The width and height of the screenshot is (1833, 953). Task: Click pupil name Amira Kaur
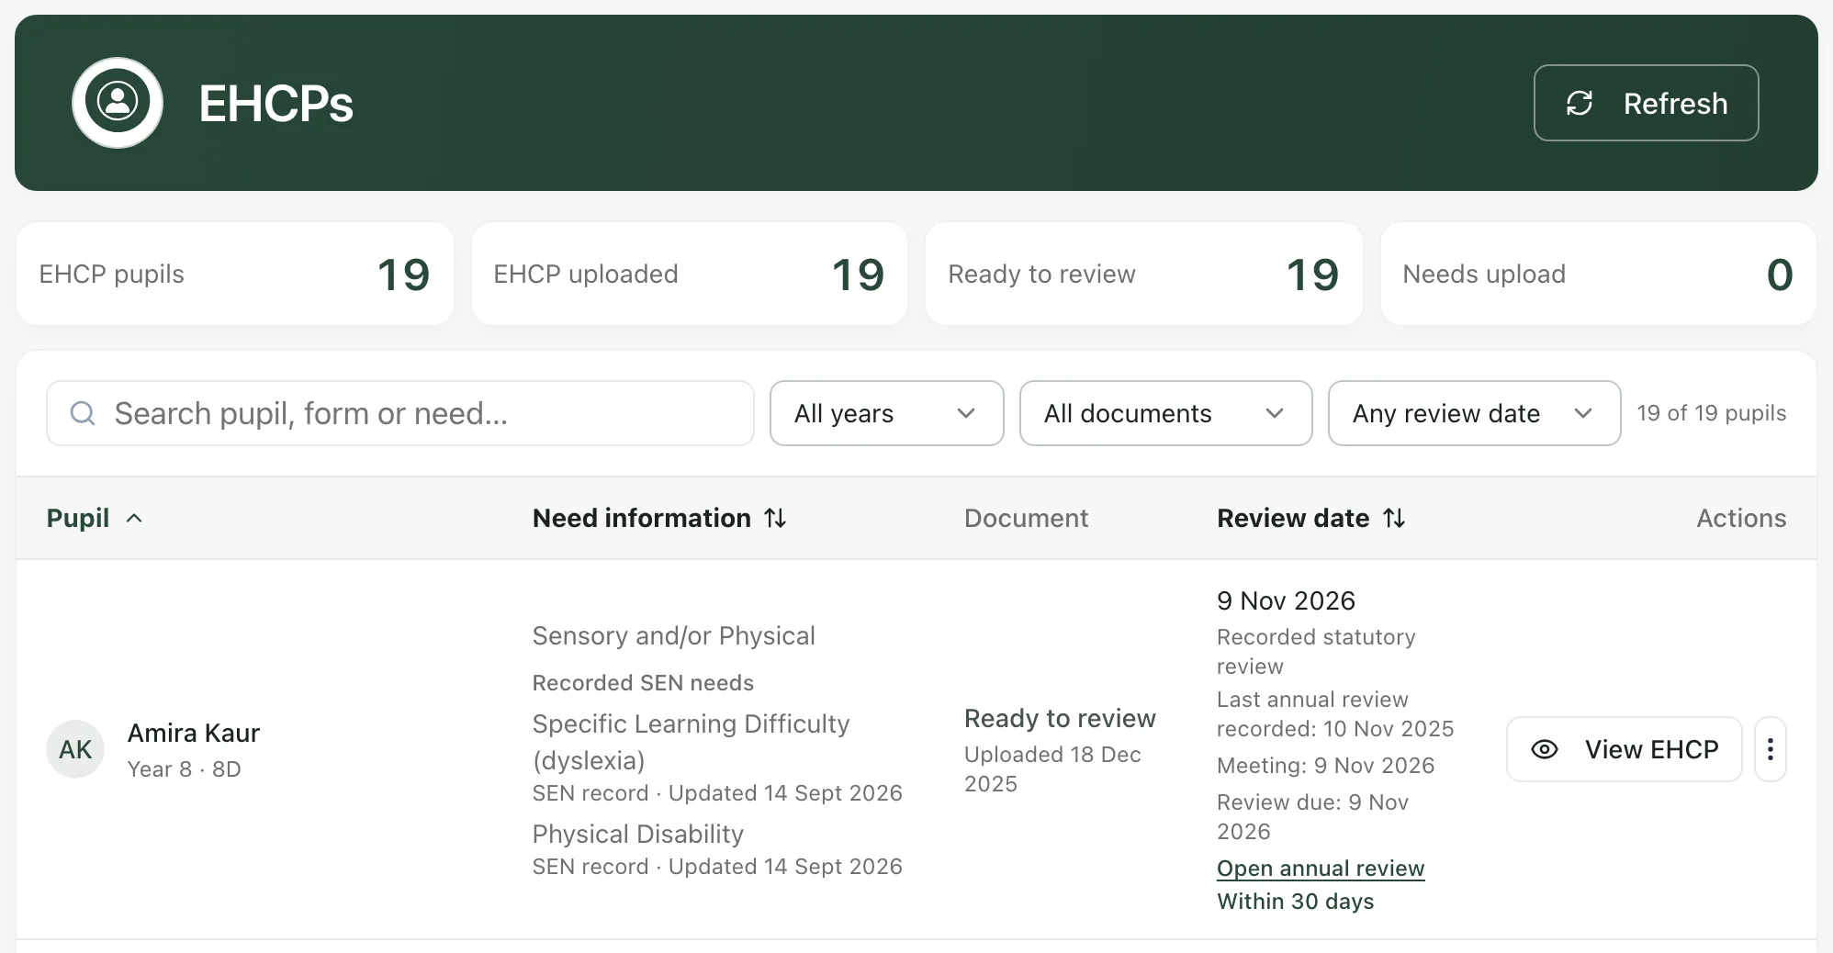pyautogui.click(x=194, y=733)
